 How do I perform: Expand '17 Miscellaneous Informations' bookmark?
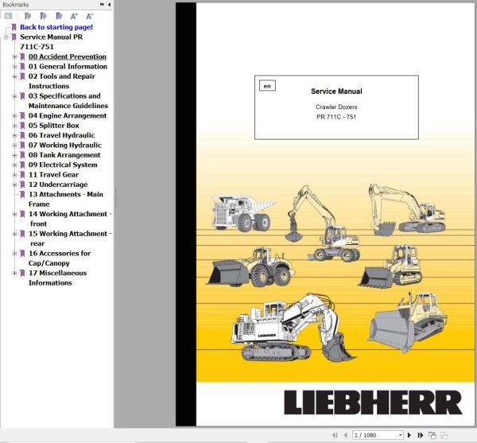14,274
